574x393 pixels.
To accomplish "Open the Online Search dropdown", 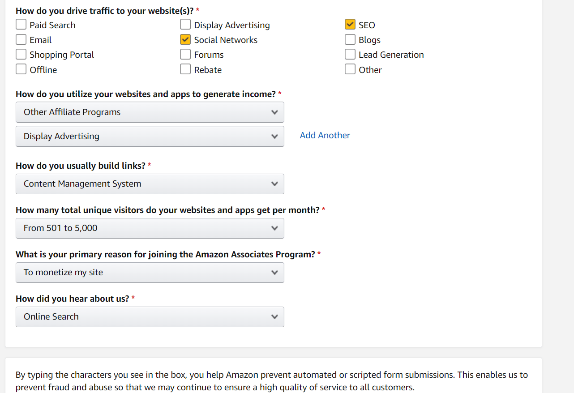I will pyautogui.click(x=150, y=316).
